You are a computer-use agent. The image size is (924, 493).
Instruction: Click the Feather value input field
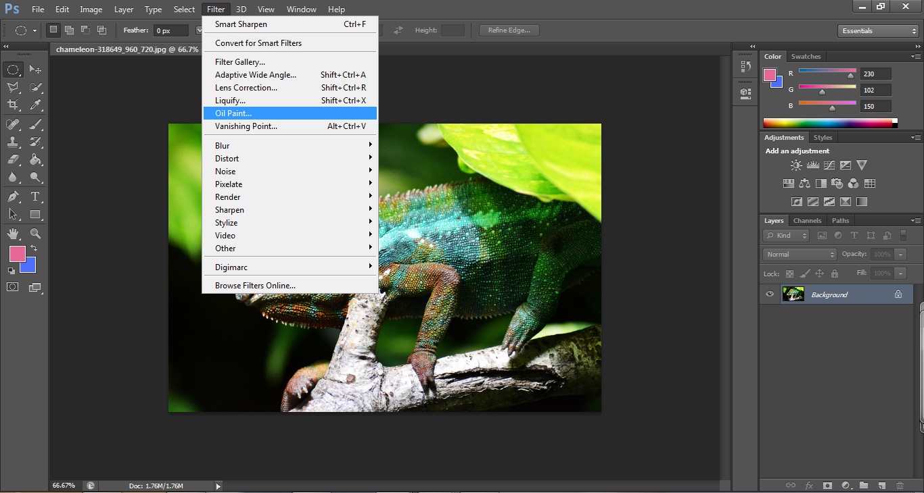pyautogui.click(x=172, y=30)
